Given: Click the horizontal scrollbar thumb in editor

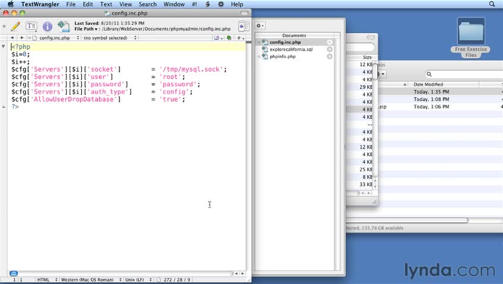Looking at the screenshot, I should [14, 273].
